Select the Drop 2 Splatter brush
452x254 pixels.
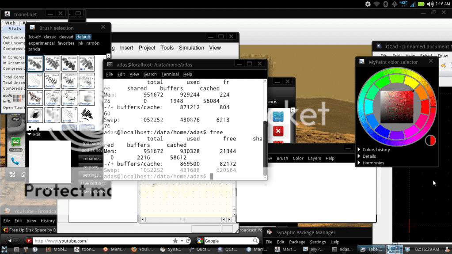69,98
